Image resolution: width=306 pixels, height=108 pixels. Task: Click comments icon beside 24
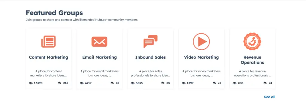point(265,83)
